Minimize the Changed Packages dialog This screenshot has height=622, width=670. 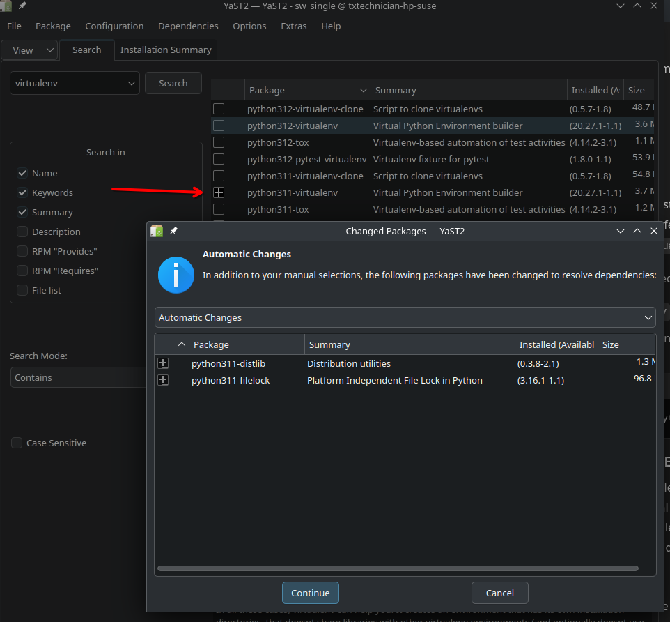(621, 231)
